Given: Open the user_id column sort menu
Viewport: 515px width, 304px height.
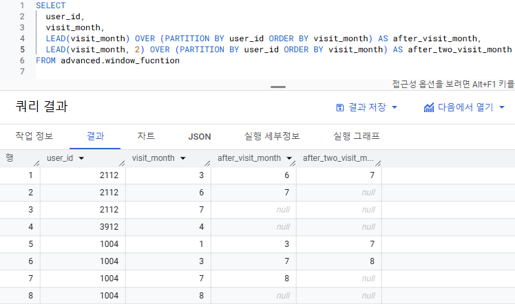Looking at the screenshot, I should click(x=81, y=158).
